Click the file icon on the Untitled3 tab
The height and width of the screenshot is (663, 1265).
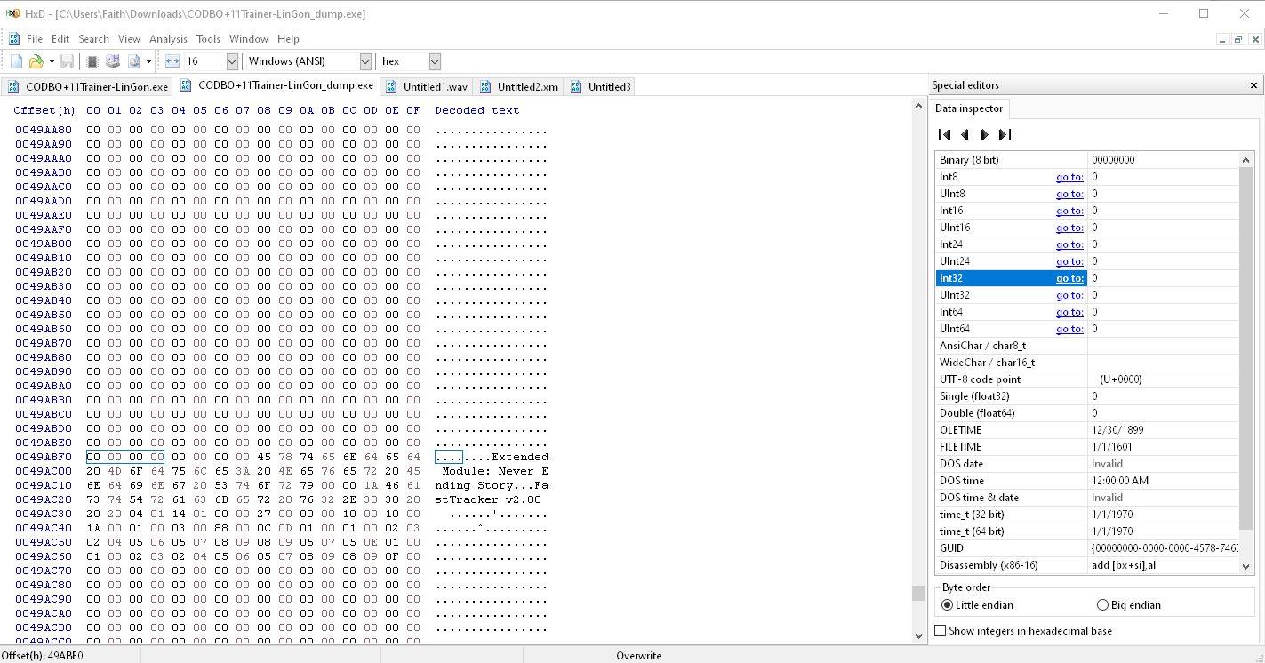(576, 87)
